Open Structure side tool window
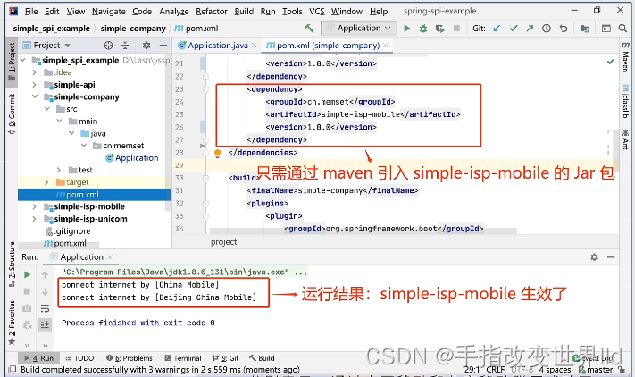Screen dimensions: 635x377 (x=12, y=264)
